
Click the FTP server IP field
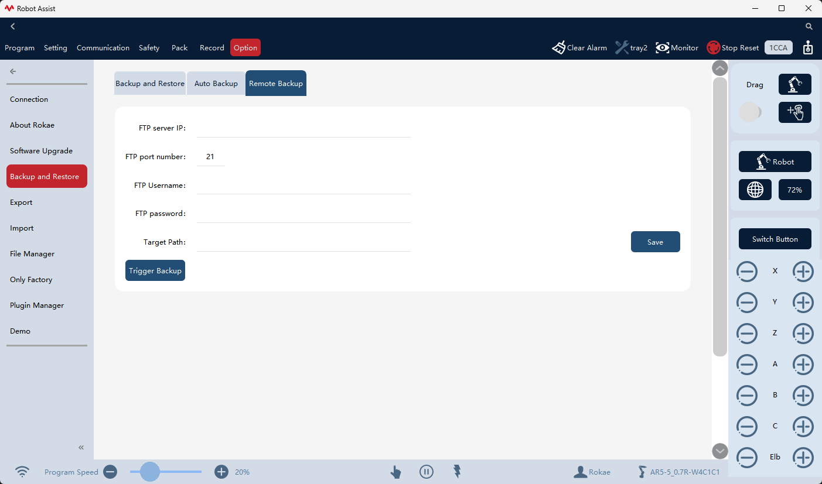point(303,128)
